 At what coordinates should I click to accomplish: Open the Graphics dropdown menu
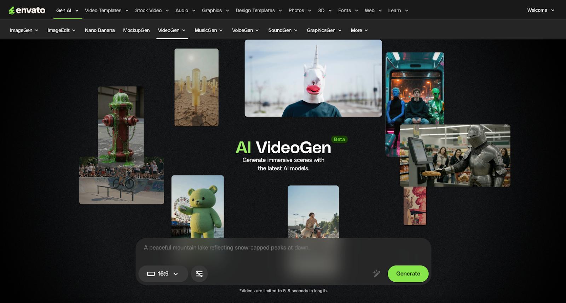[x=215, y=11]
